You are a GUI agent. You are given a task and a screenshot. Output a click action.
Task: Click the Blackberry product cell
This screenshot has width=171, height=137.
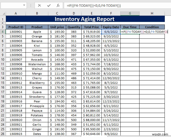pyautogui.click(x=37, y=83)
